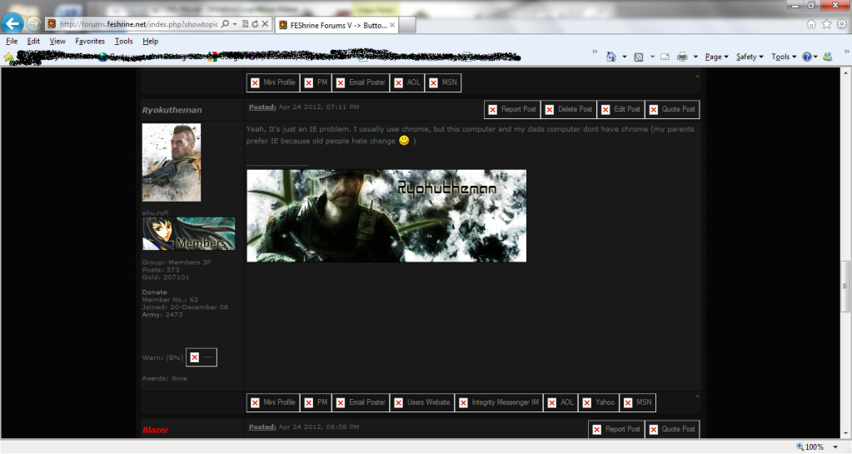
Task: Click the command bar Home icon
Action: pos(611,57)
